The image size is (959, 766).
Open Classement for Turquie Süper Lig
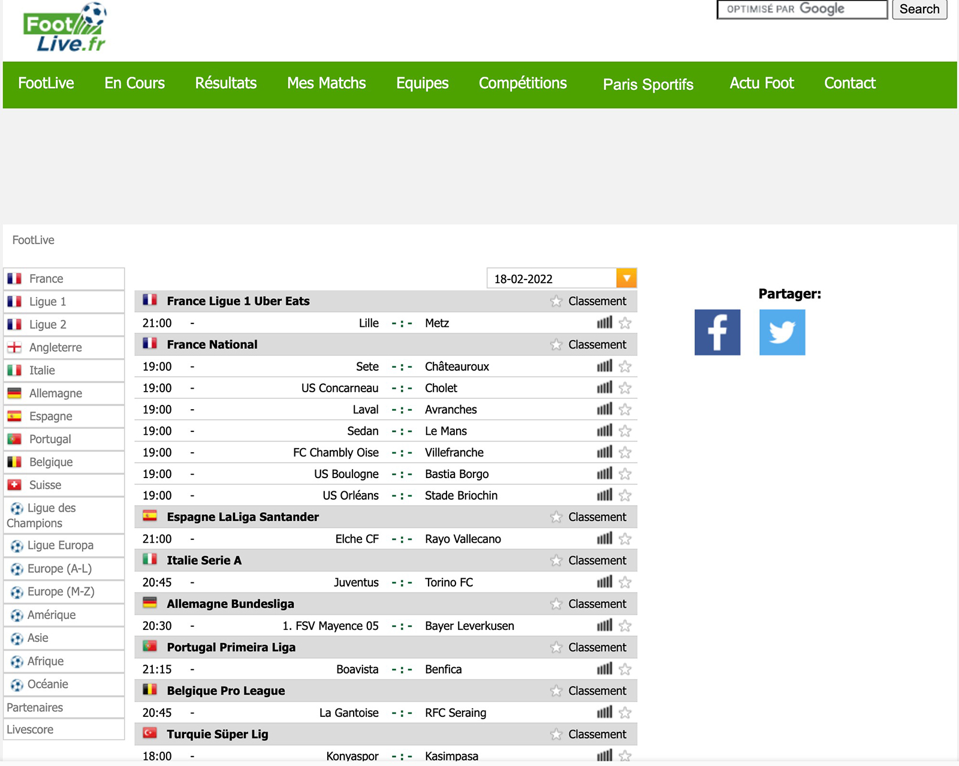597,734
